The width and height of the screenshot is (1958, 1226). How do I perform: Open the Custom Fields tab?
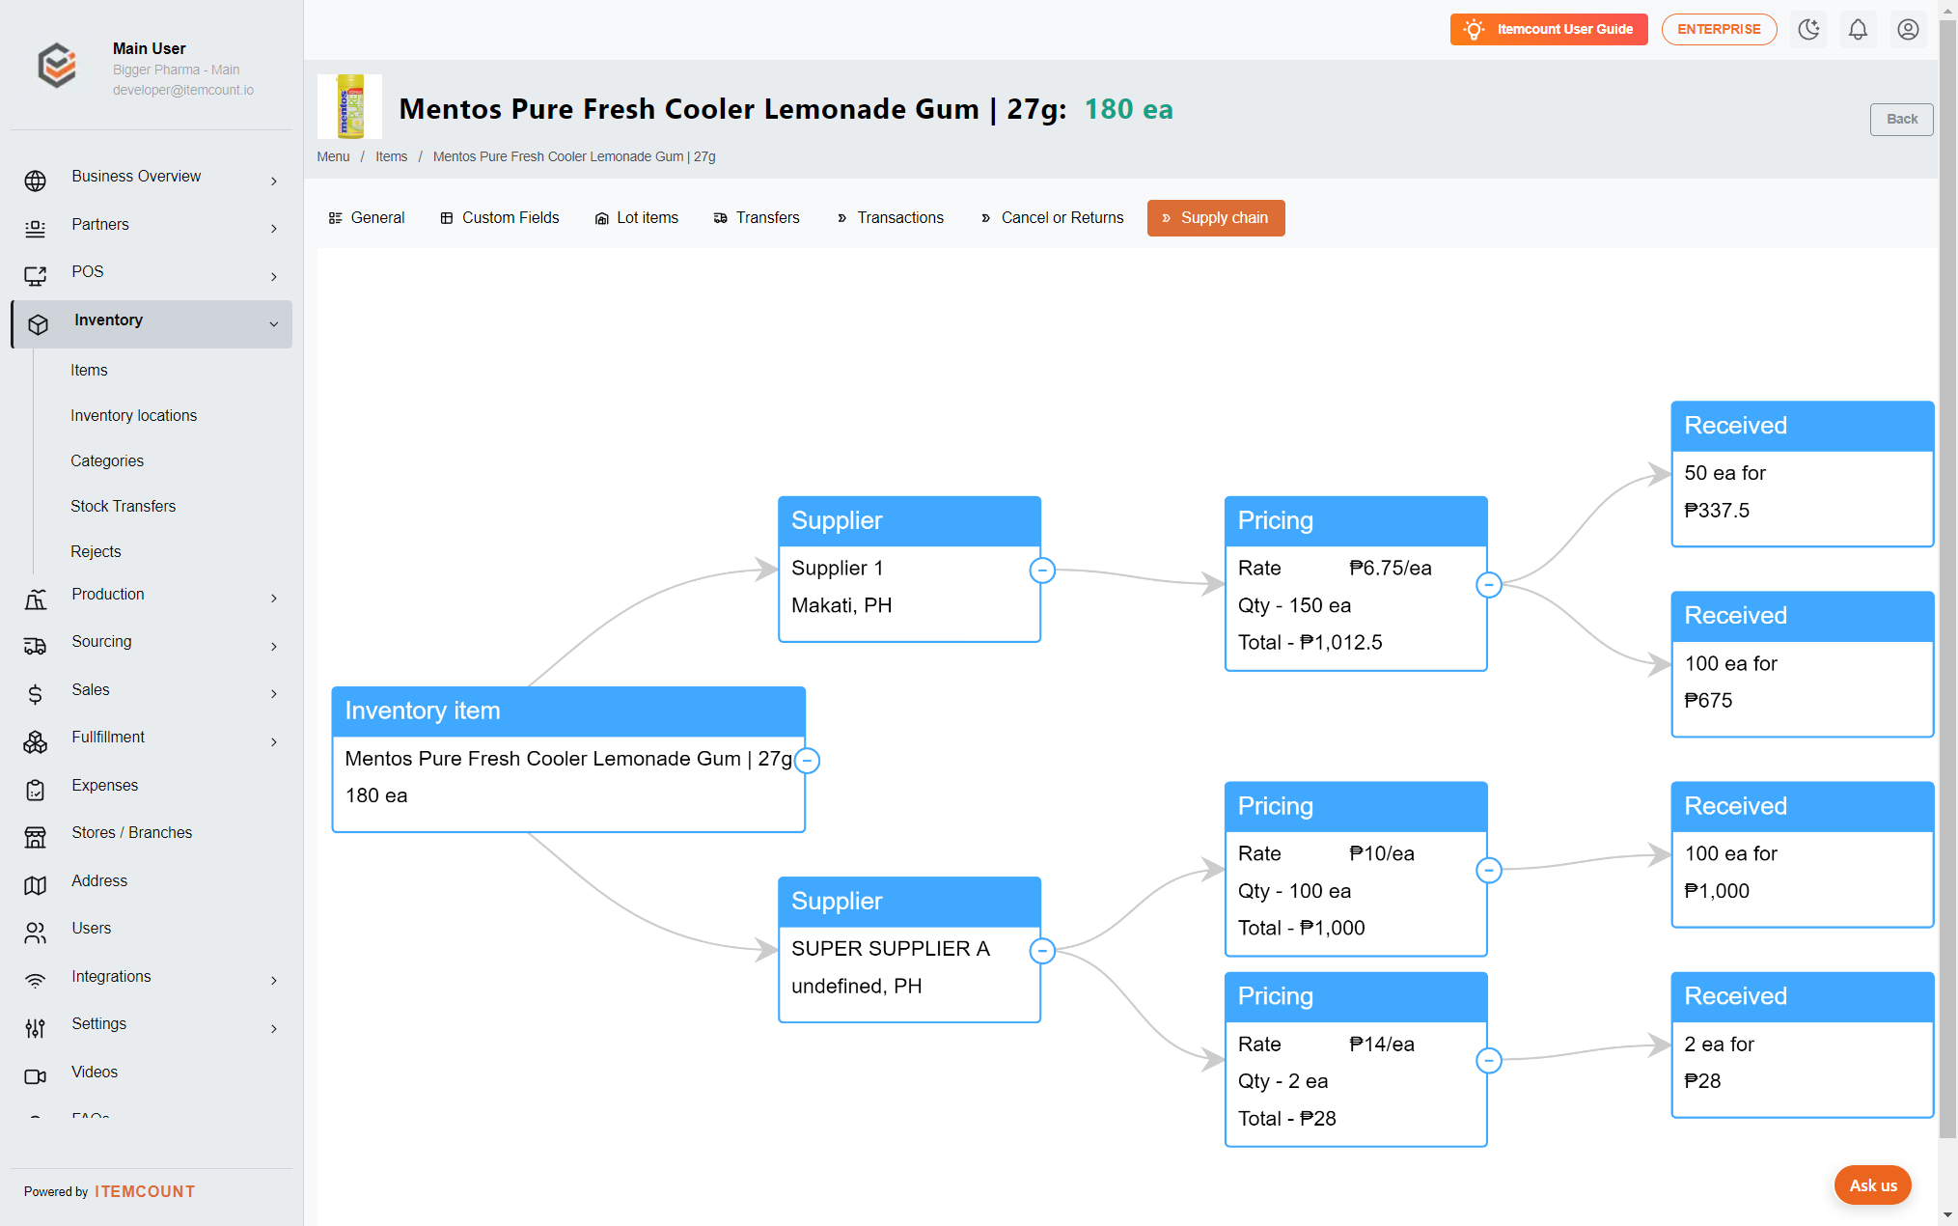pos(500,218)
